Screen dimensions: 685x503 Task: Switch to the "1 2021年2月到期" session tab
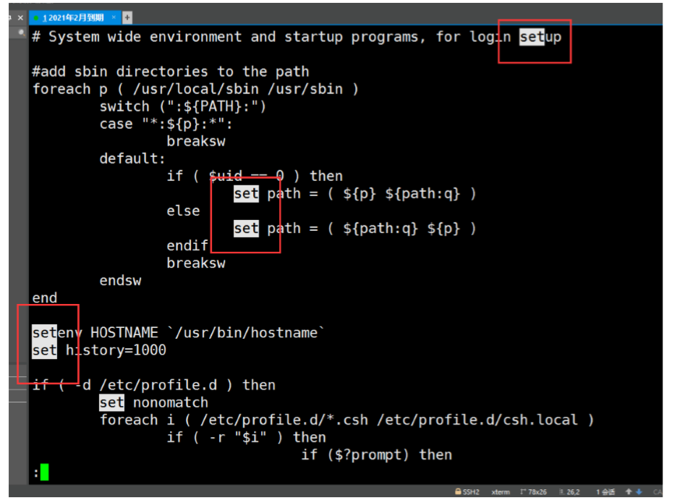[x=73, y=17]
